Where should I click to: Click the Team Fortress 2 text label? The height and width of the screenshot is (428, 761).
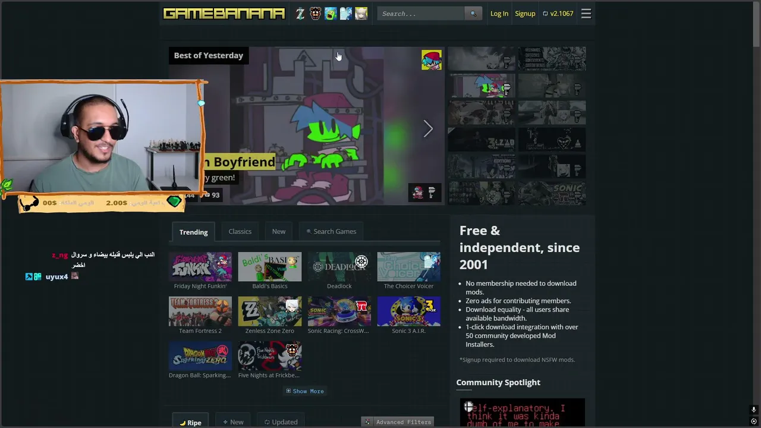pos(200,331)
